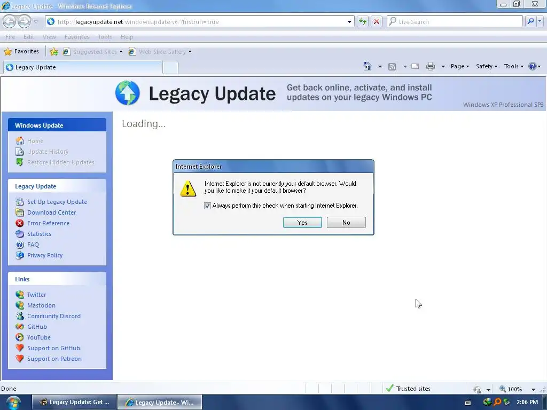Open Update History in the sidebar

(48, 152)
